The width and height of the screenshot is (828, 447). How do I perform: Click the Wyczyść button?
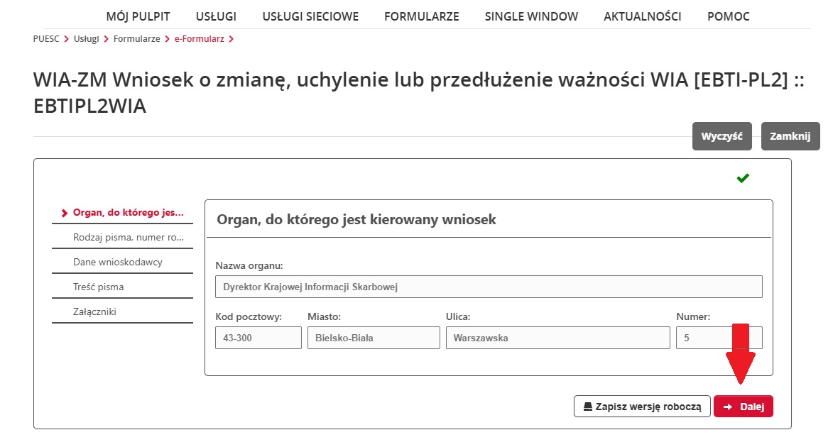point(721,136)
